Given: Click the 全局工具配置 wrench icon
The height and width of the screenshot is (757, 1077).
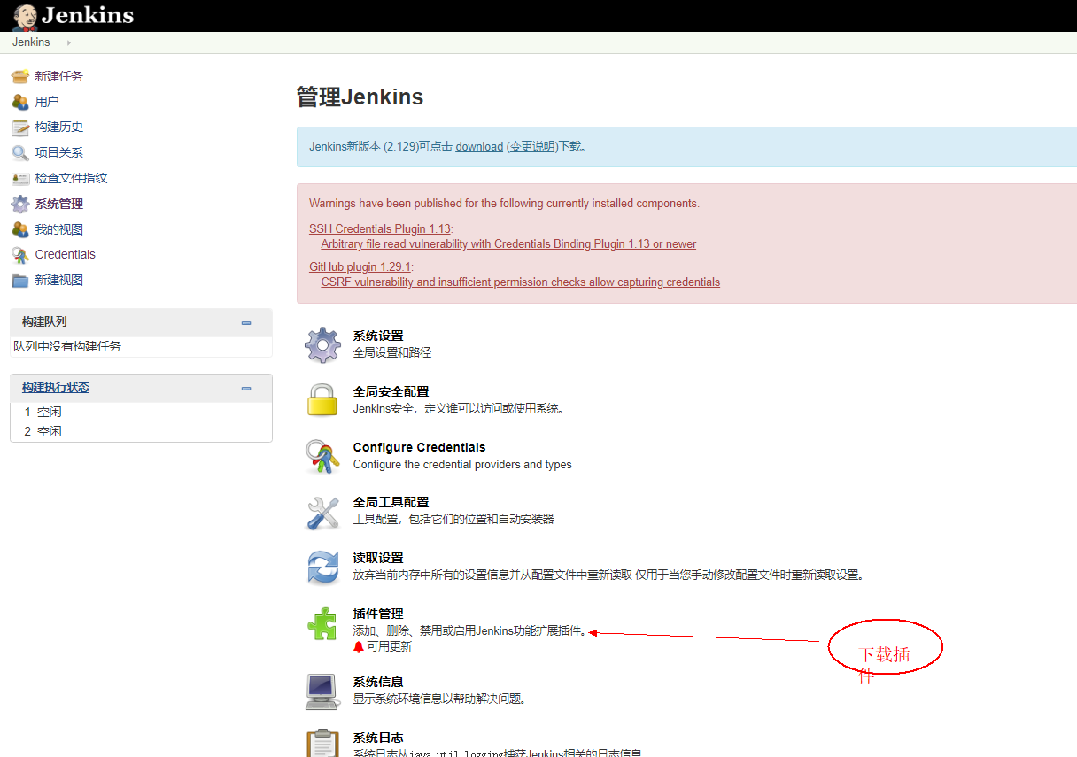Looking at the screenshot, I should point(322,512).
